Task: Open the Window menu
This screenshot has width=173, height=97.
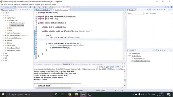Action: 48,4
